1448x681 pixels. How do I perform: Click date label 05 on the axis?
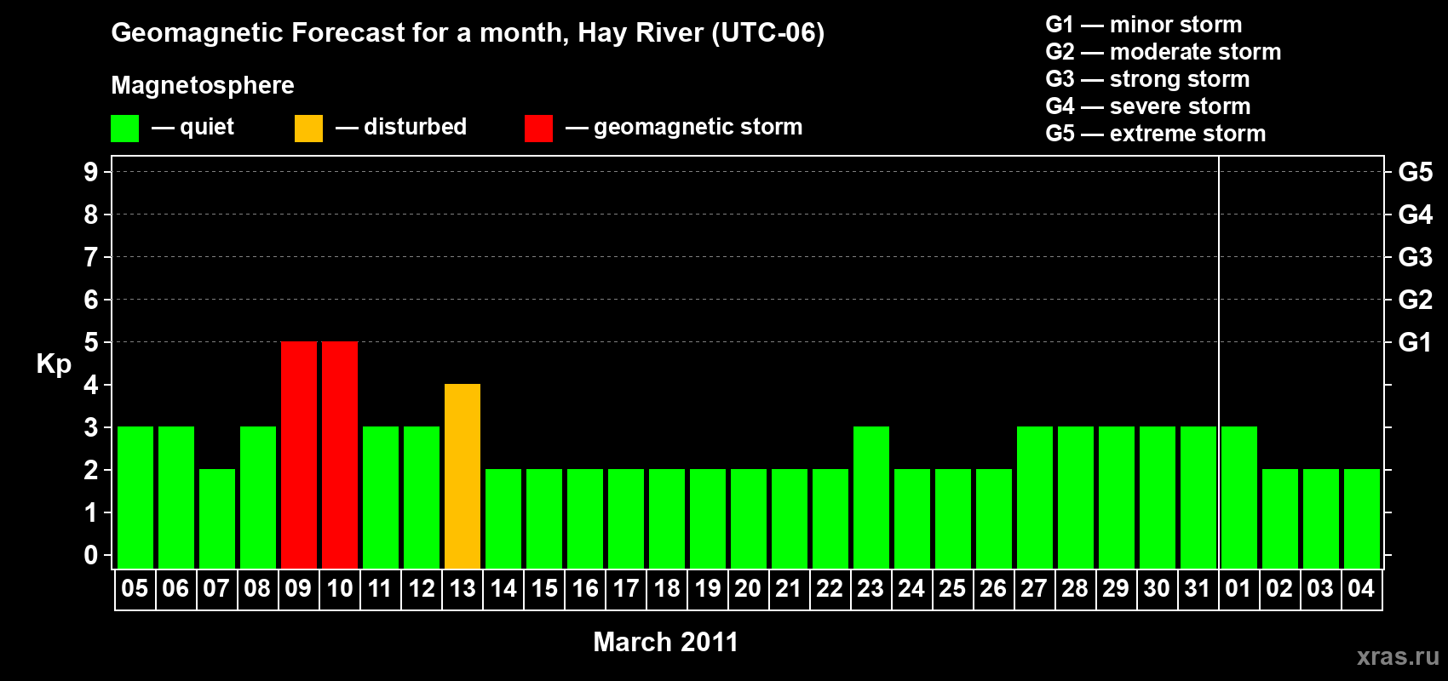point(135,588)
